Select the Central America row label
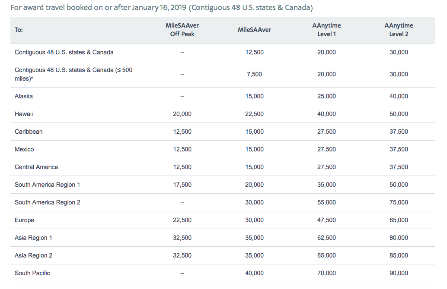Image resolution: width=447 pixels, height=289 pixels. [36, 167]
